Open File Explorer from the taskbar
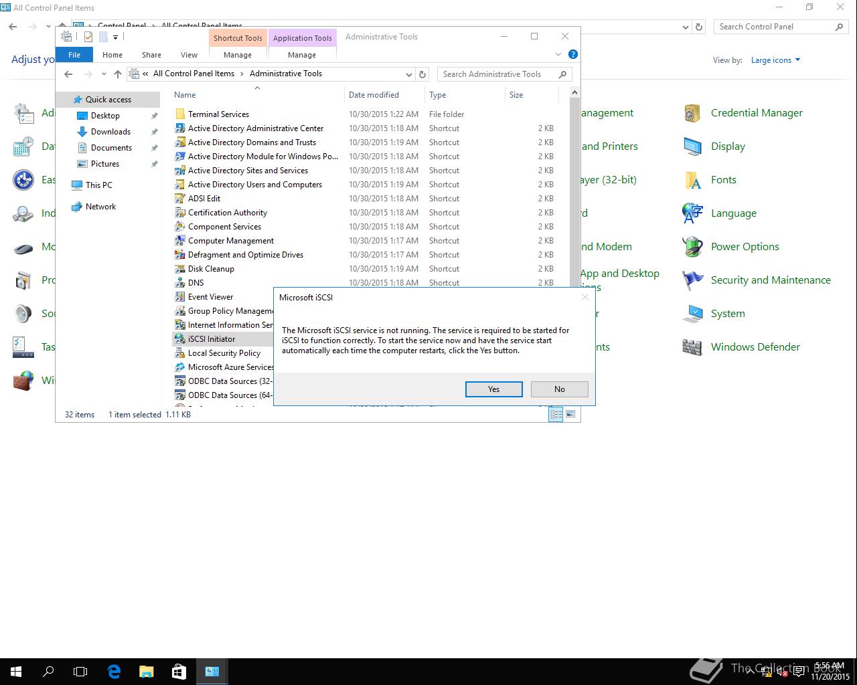The width and height of the screenshot is (857, 685). click(x=146, y=672)
